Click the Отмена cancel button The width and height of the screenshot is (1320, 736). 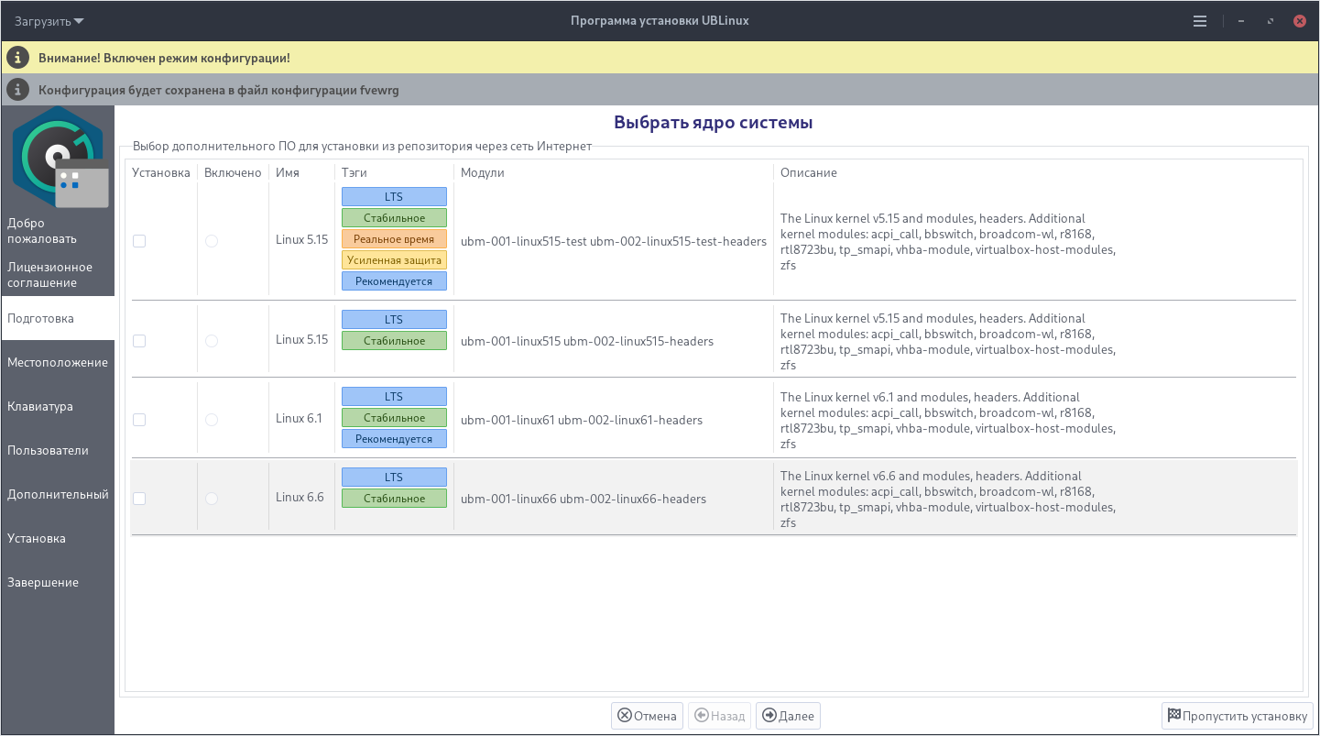647,716
